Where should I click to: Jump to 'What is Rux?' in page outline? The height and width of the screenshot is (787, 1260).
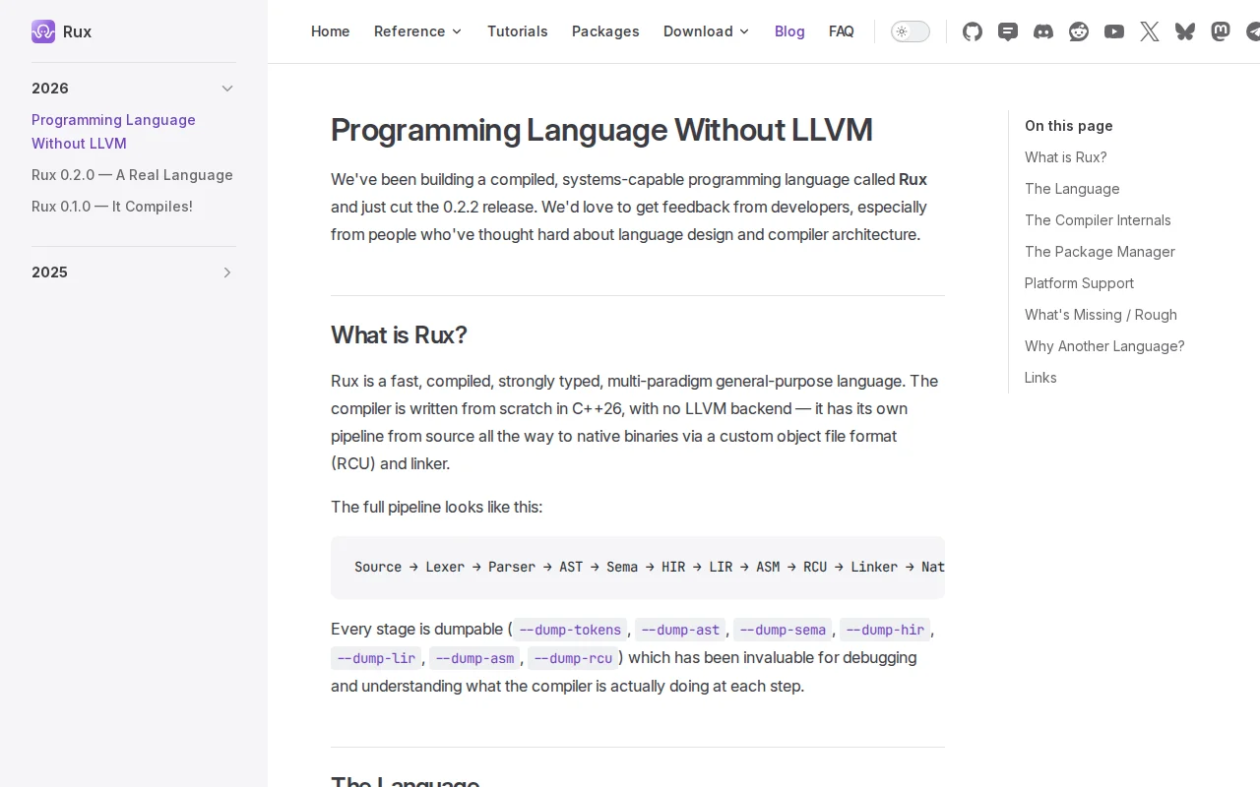(x=1066, y=157)
